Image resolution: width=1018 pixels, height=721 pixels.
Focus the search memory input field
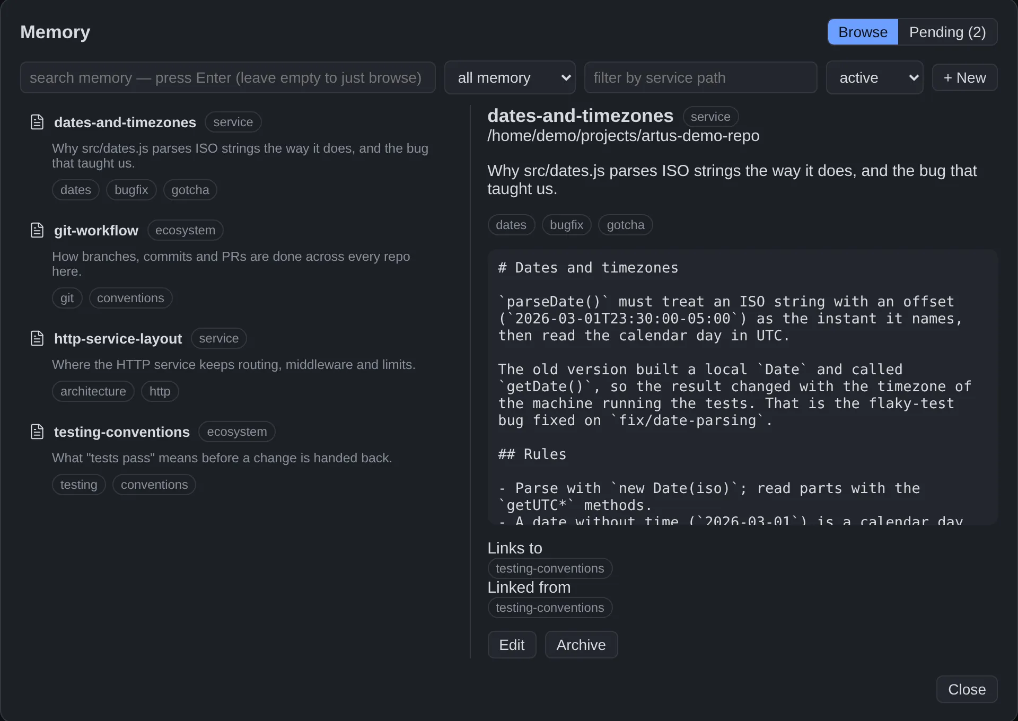(x=227, y=78)
